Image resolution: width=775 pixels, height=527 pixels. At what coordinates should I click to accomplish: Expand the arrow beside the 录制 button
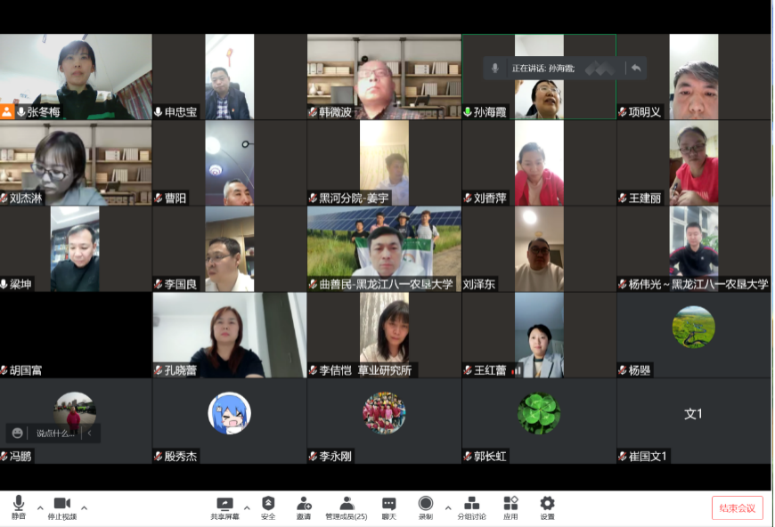point(447,507)
